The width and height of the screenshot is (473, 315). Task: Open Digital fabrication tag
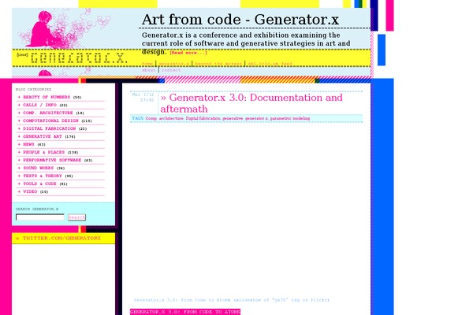click(203, 118)
